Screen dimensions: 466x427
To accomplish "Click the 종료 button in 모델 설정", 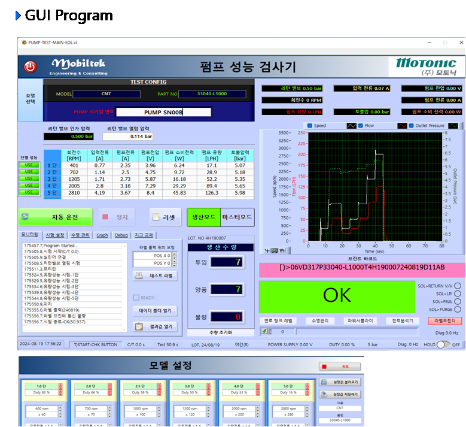I will pos(340,367).
